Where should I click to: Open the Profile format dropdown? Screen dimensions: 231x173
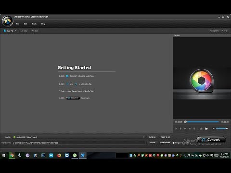(79, 137)
